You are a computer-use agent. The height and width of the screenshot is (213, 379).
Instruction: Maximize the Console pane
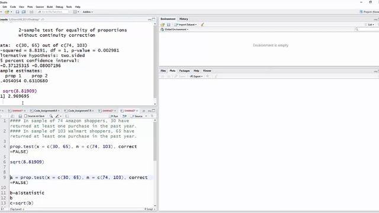click(153, 19)
